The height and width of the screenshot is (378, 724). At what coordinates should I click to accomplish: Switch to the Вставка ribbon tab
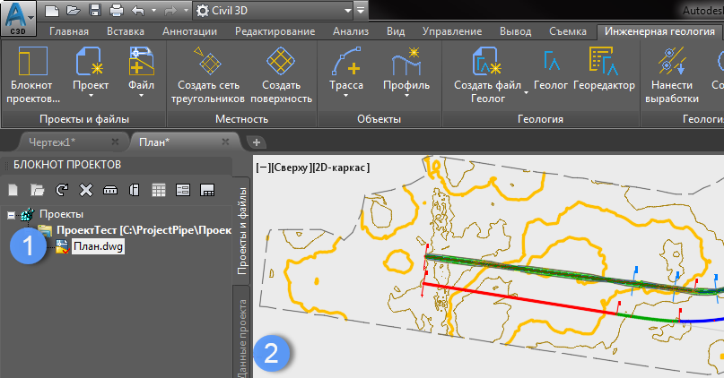pos(126,31)
